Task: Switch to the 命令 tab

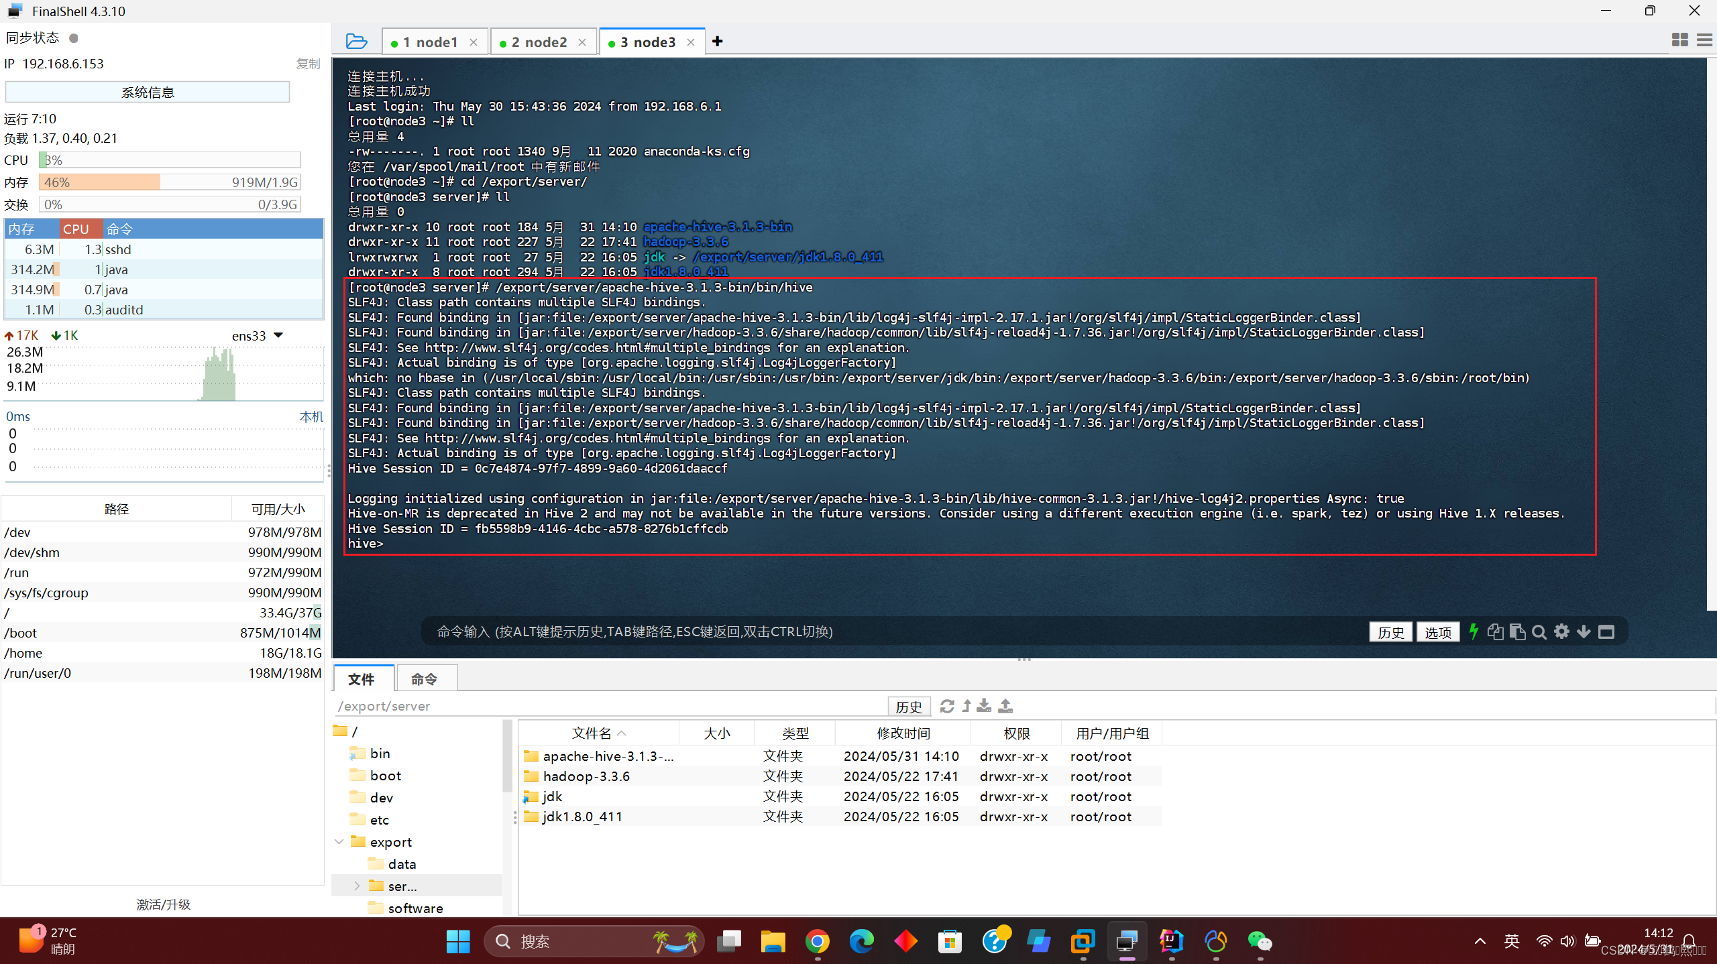Action: point(424,679)
